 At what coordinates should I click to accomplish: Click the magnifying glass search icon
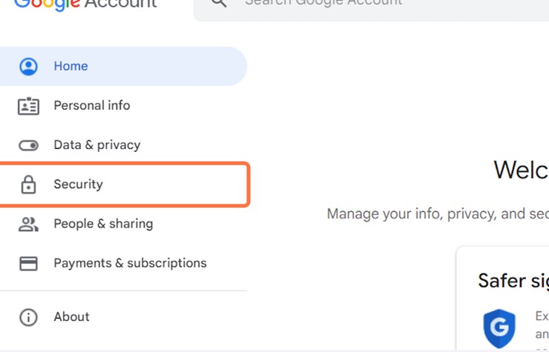[218, 3]
